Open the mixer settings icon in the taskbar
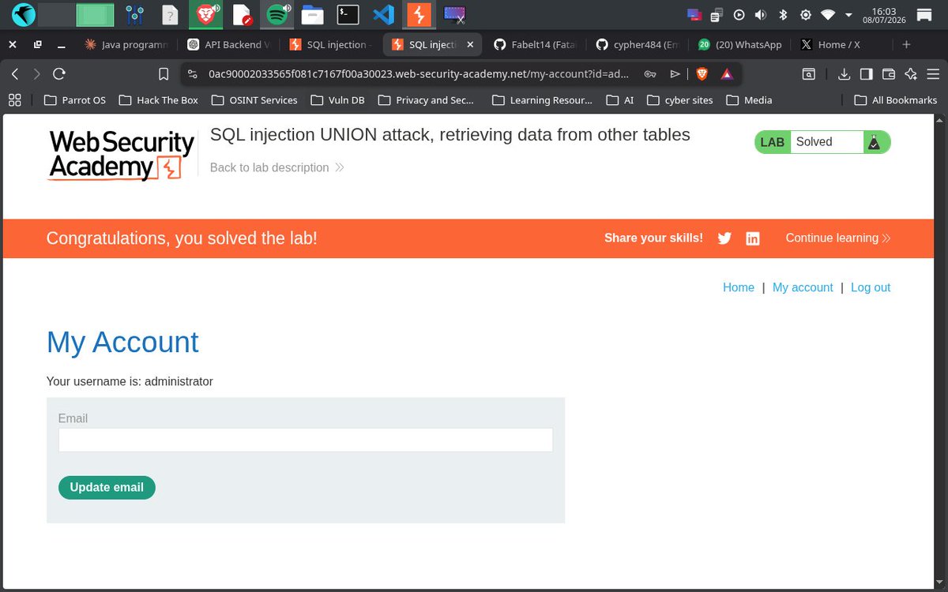The height and width of the screenshot is (592, 948). pos(134,14)
